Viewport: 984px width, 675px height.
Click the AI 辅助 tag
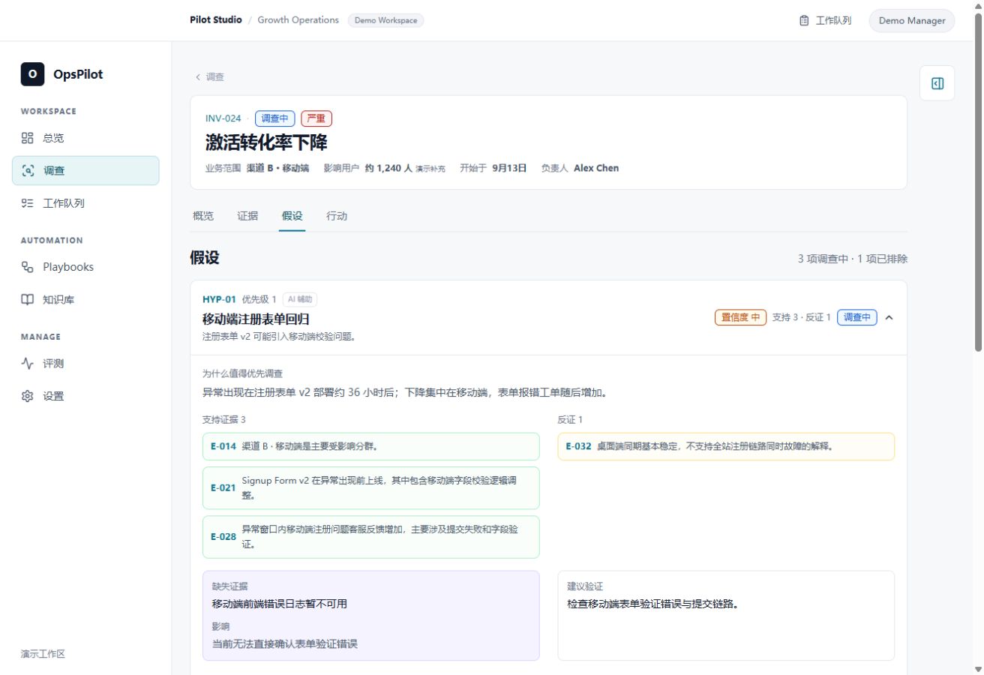point(300,299)
